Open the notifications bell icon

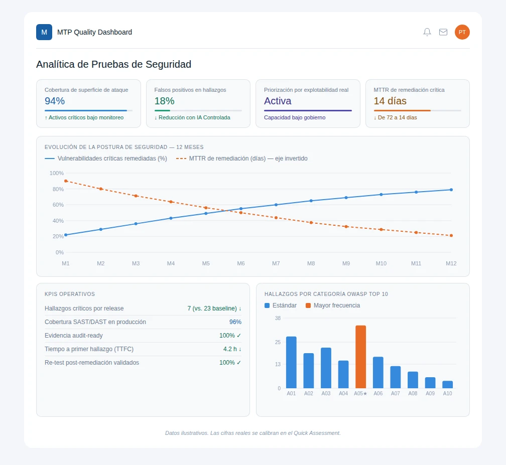(427, 32)
